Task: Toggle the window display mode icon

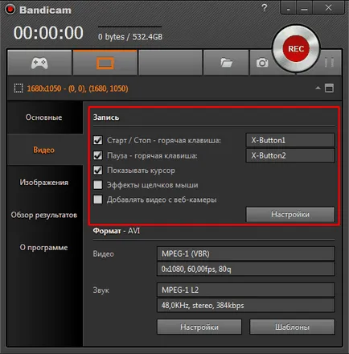Action: pos(329,88)
